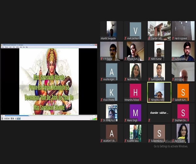Open the Audio menu in VLC

pos(10,47)
